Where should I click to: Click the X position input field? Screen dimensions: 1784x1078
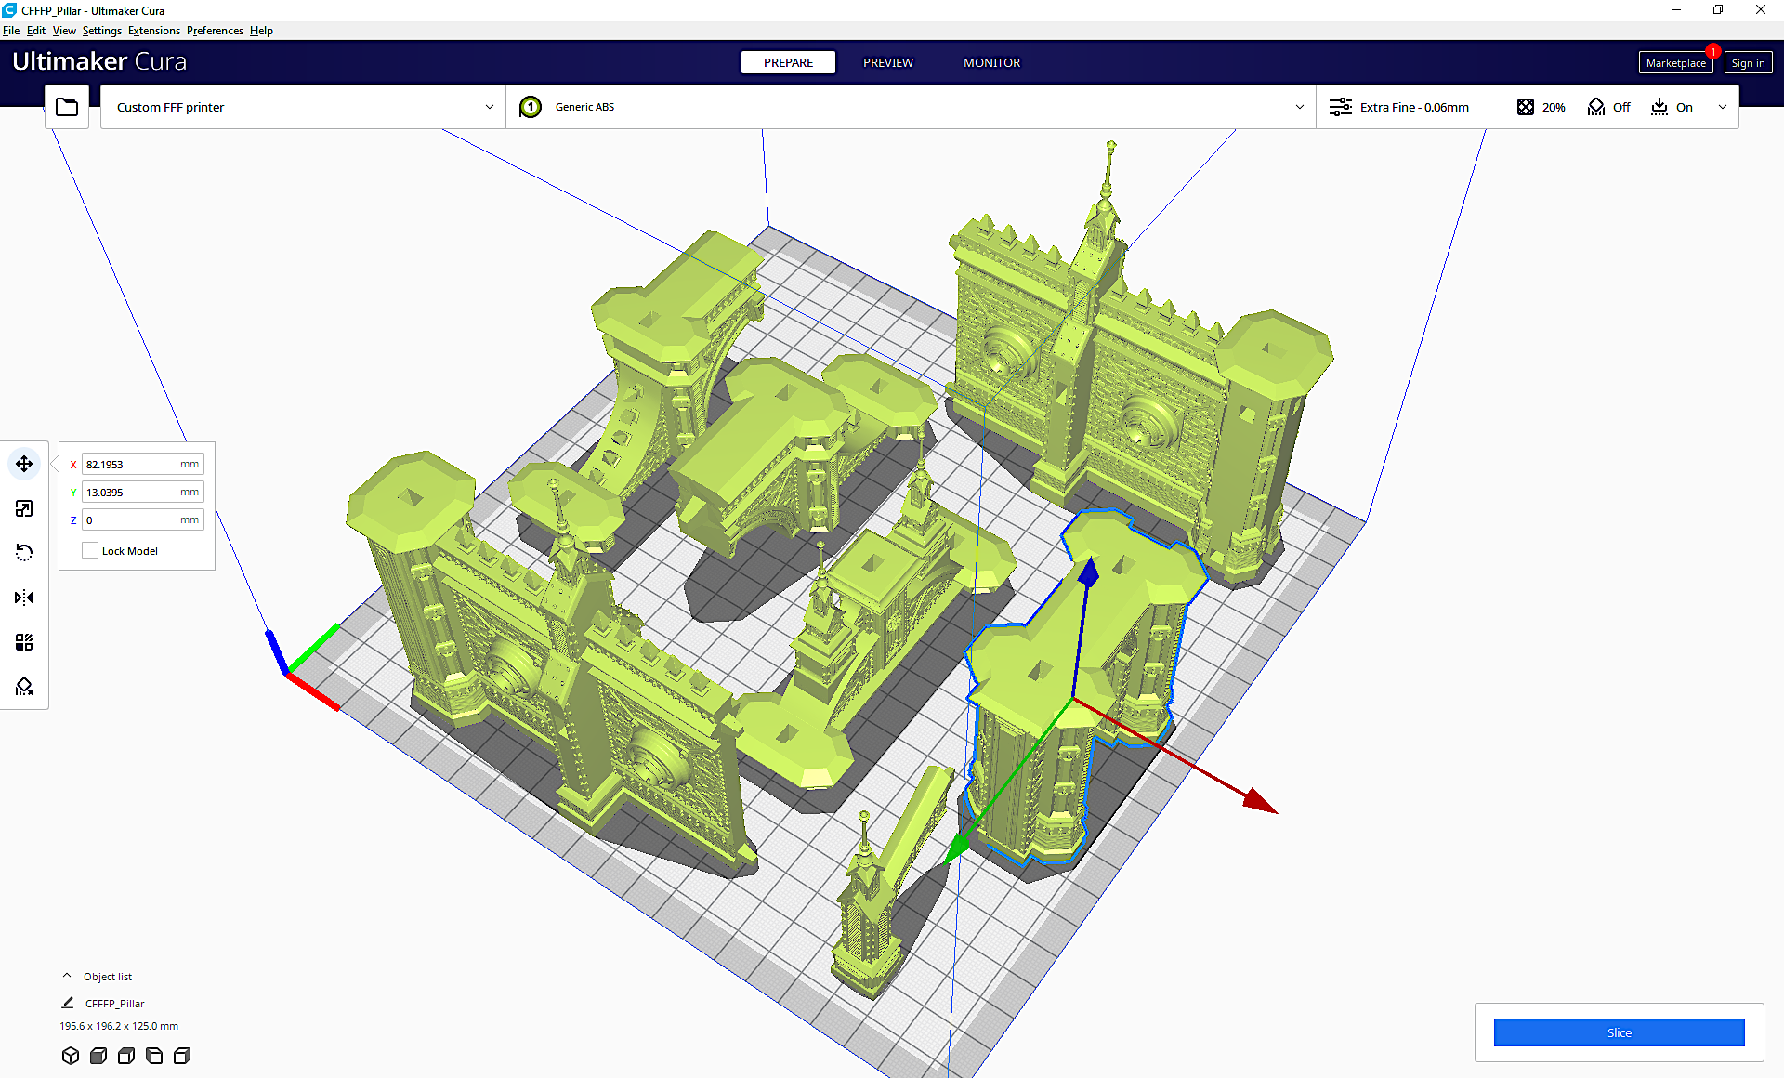tap(130, 464)
